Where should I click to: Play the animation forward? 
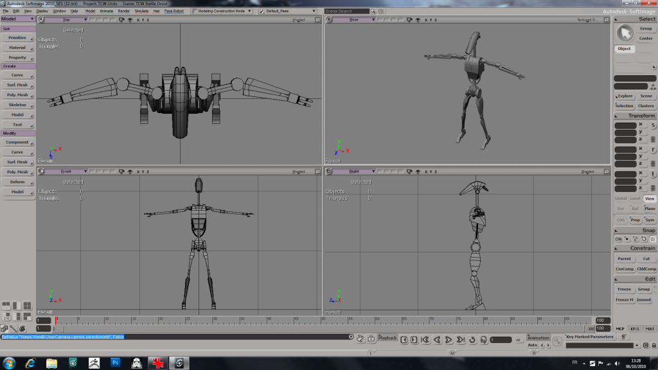[x=449, y=340]
